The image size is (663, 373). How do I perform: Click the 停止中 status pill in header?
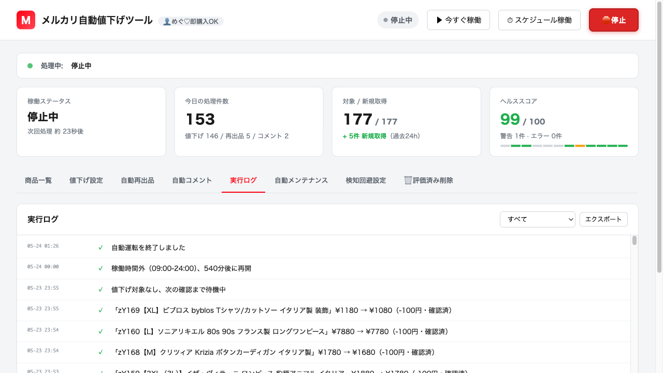pyautogui.click(x=398, y=20)
